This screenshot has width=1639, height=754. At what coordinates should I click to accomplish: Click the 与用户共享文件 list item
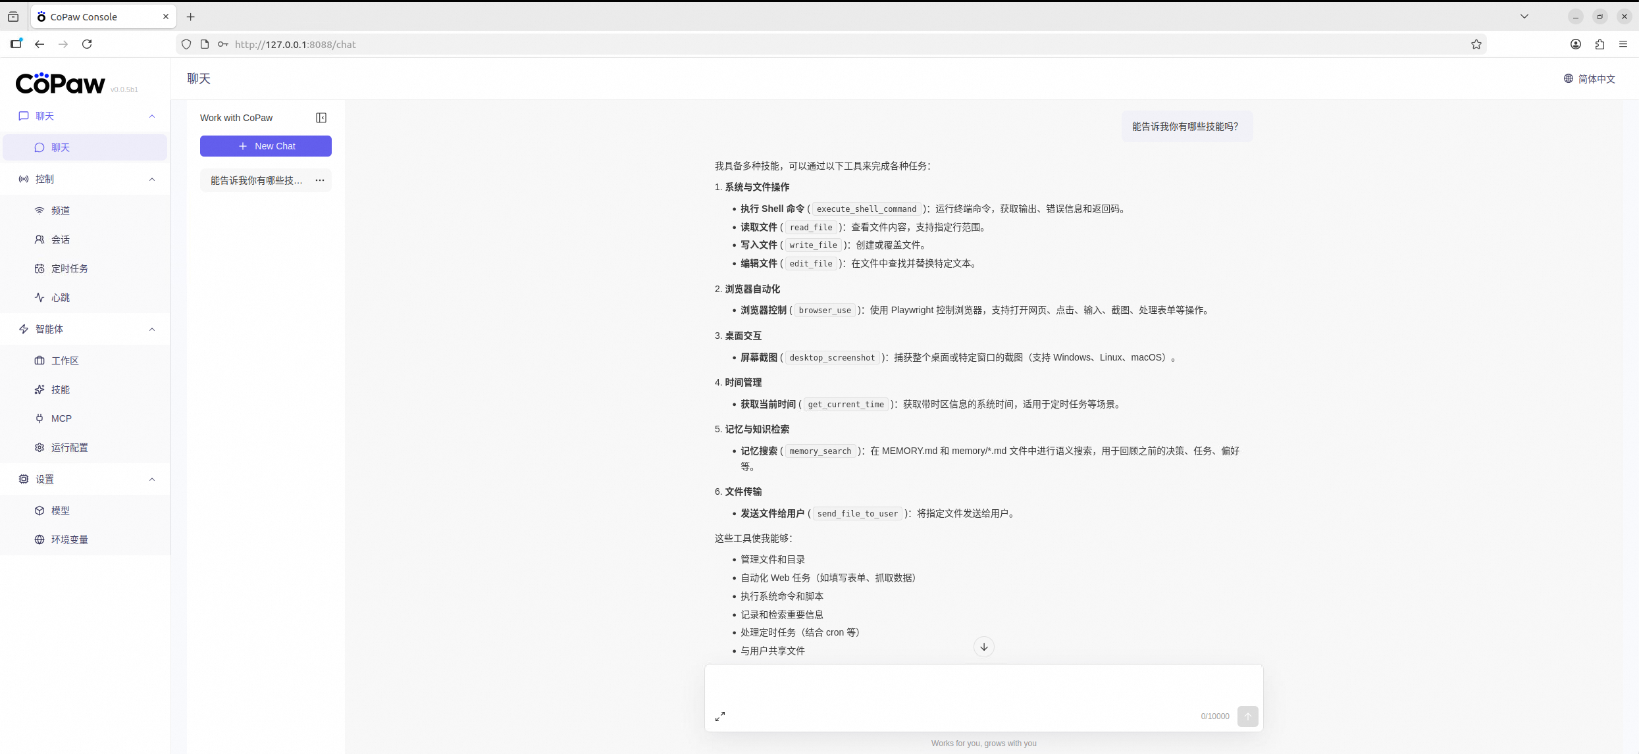pyautogui.click(x=773, y=651)
